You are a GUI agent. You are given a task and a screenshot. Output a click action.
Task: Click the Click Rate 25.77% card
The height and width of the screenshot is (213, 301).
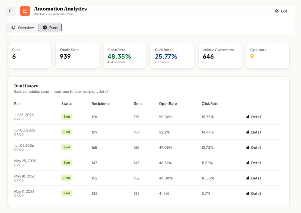tap(173, 55)
